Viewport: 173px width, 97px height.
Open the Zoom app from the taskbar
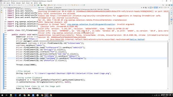tap(33, 95)
